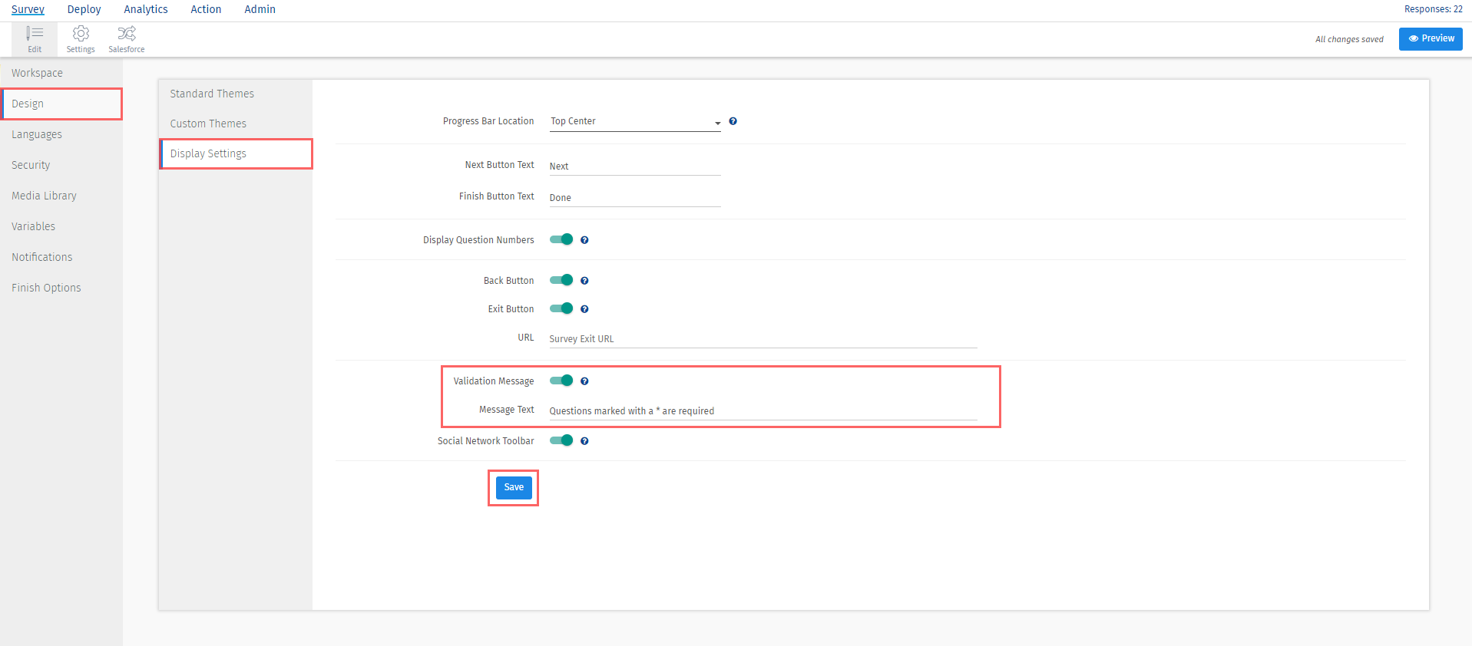Toggle the Social Network Toolbar switch
Image resolution: width=1472 pixels, height=646 pixels.
click(x=561, y=440)
